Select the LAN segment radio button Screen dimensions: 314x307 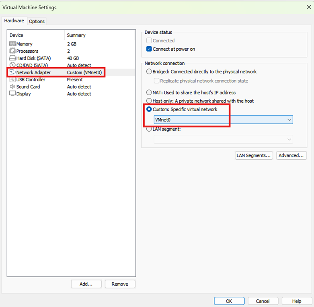pyautogui.click(x=149, y=129)
